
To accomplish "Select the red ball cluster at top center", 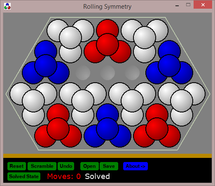I will 107,45.
